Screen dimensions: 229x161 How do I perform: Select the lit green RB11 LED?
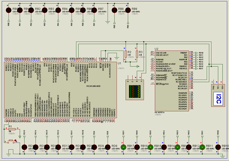(x=203, y=147)
